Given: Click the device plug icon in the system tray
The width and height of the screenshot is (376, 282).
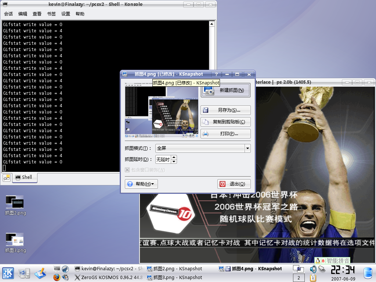Looking at the screenshot, I should click(x=322, y=269).
